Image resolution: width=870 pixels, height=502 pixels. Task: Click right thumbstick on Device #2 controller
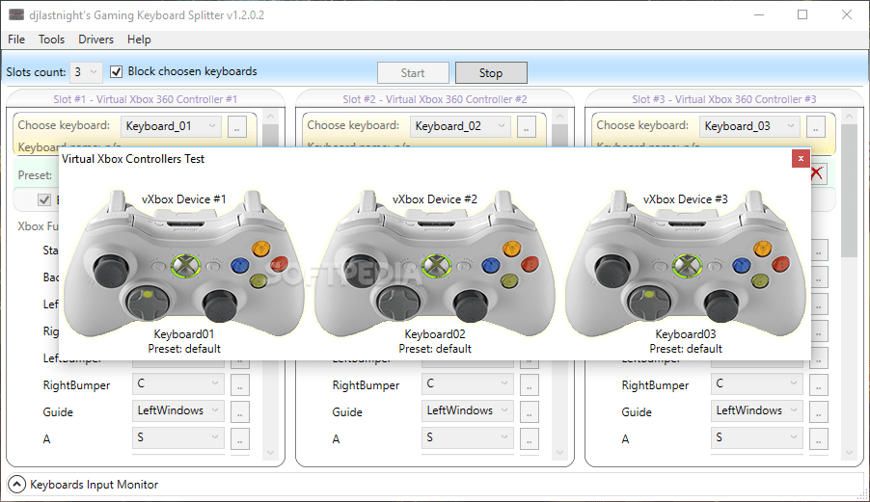(471, 304)
